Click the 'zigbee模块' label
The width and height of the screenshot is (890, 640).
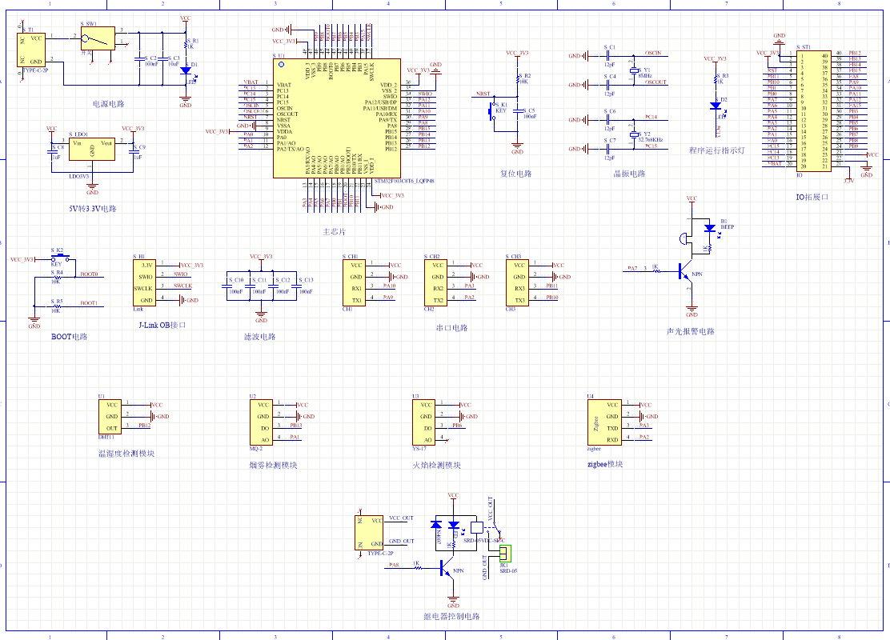tap(605, 464)
